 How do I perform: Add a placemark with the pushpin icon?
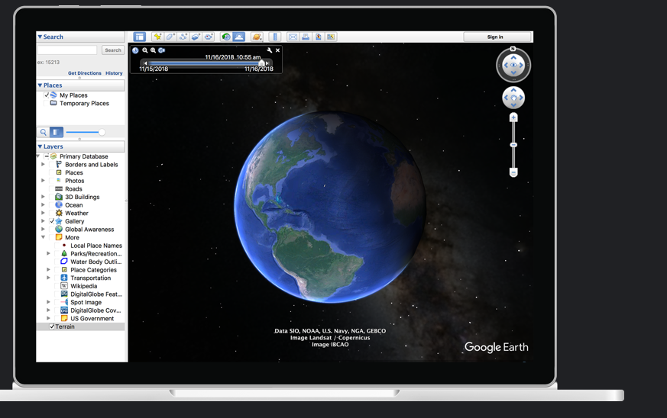coord(157,37)
